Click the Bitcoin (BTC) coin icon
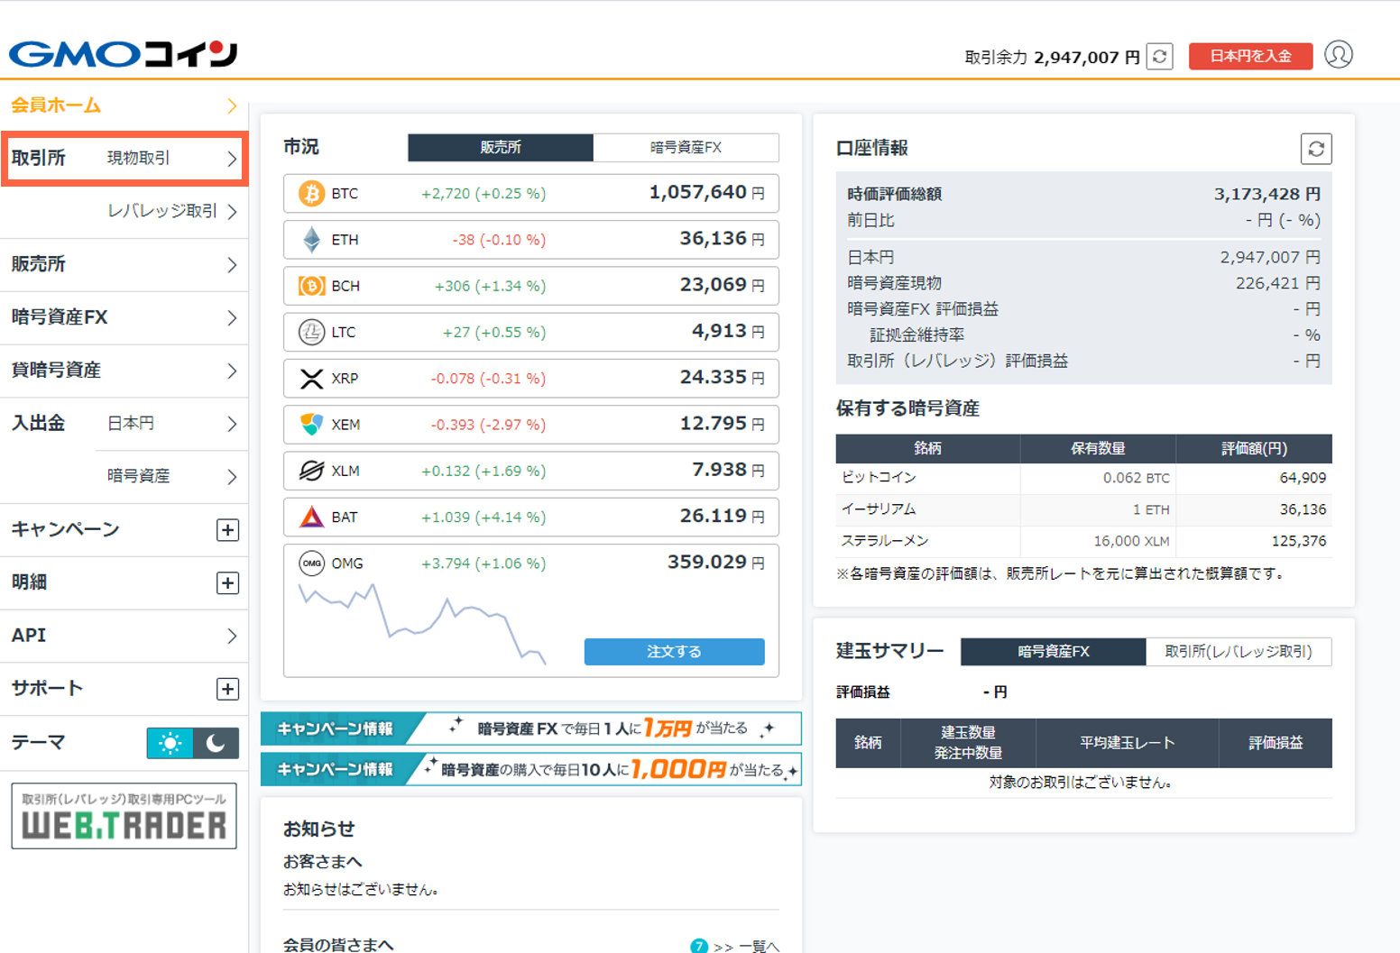This screenshot has width=1400, height=953. (310, 193)
